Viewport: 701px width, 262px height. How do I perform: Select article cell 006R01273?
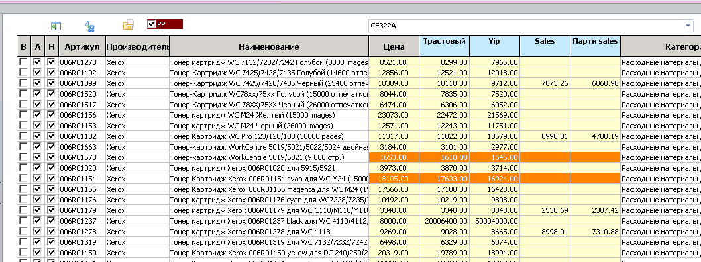81,62
